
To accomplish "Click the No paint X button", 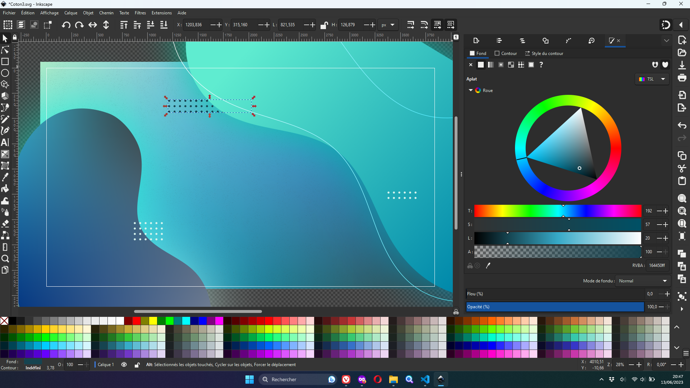I will pos(471,65).
